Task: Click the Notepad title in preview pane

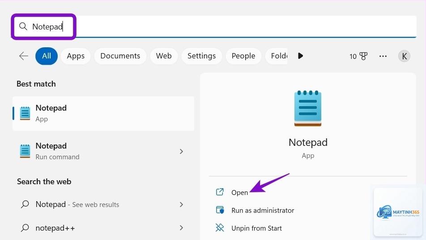Action: coord(308,142)
